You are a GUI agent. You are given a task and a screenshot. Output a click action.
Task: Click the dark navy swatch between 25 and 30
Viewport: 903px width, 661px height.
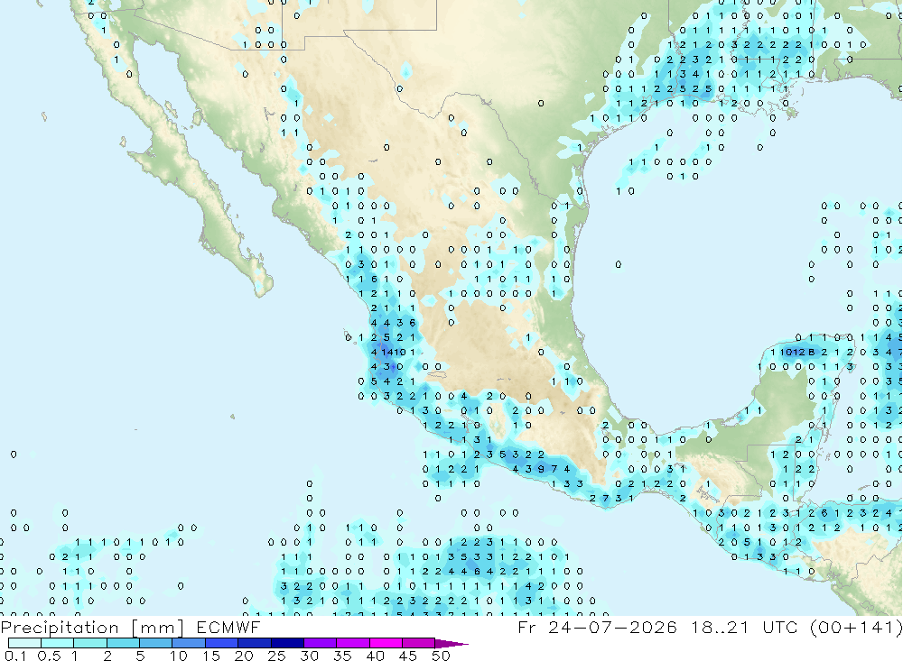pyautogui.click(x=287, y=643)
